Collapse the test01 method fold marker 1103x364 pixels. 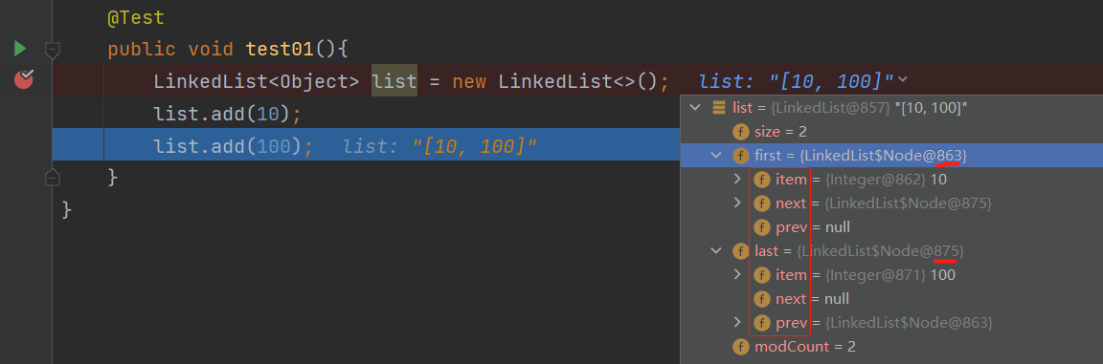[52, 50]
